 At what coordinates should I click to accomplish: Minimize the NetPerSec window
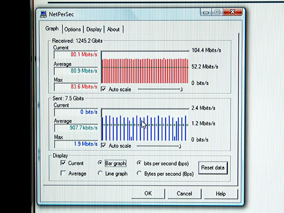[x=206, y=12]
